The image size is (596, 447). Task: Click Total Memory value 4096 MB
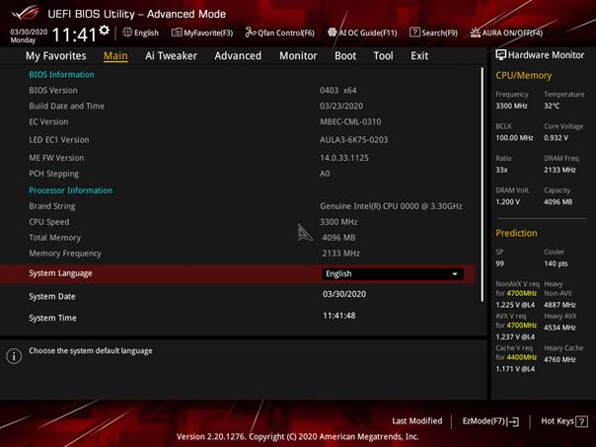(x=338, y=238)
